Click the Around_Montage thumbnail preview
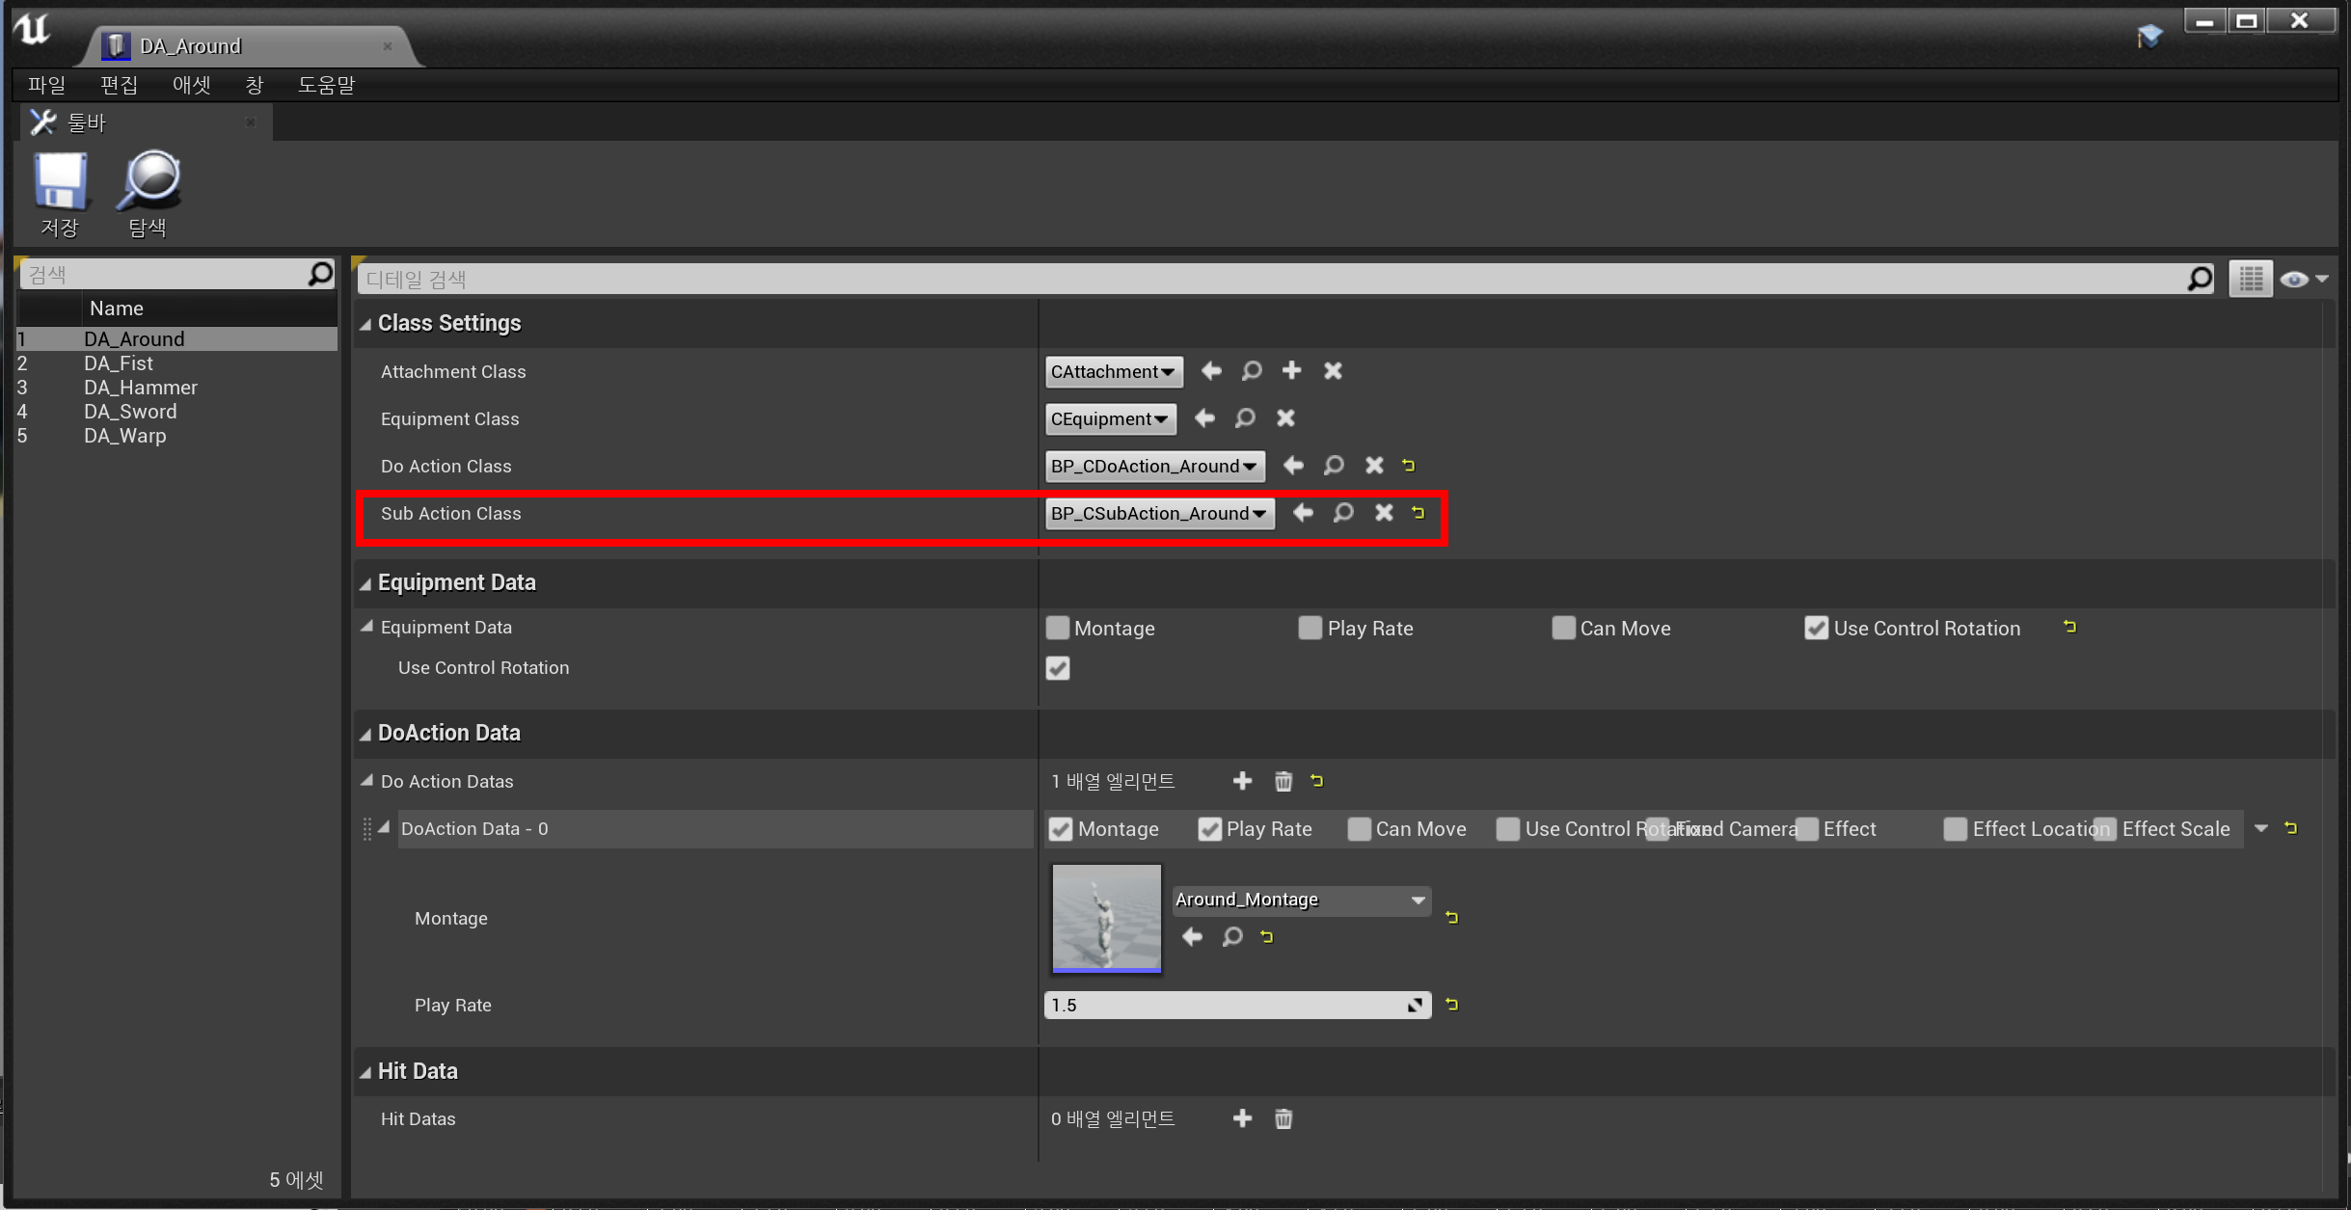 1106,917
